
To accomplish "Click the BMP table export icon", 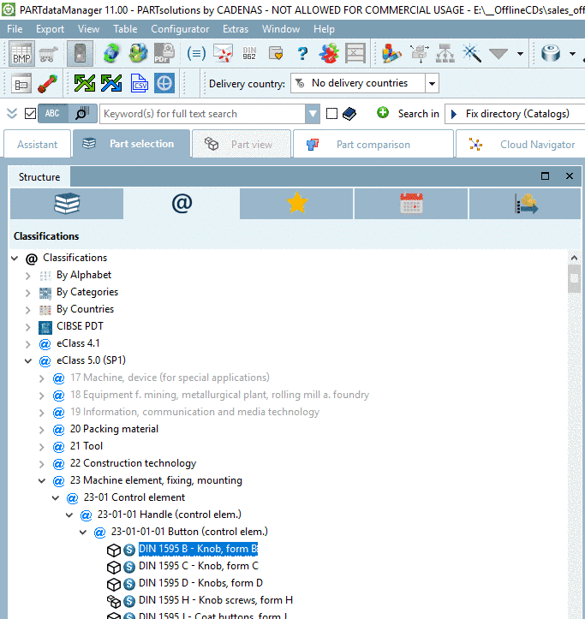I will tap(21, 53).
